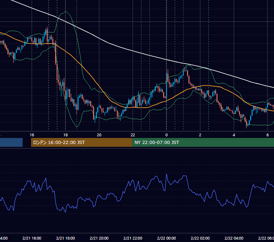The image size is (274, 242).
Task: Click the hour label 22 on the upper time axis
Action: click(133, 135)
